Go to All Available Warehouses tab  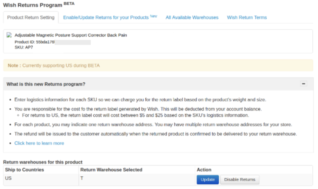(192, 17)
